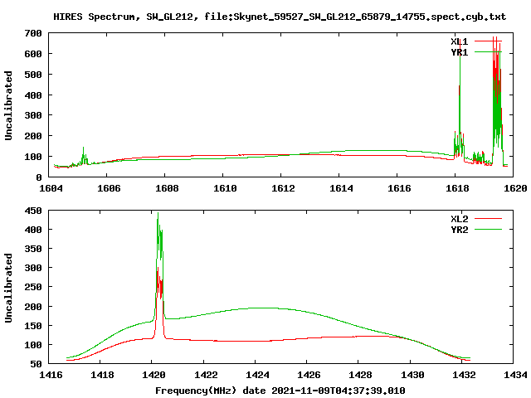The height and width of the screenshot is (398, 531).
Task: Click the 1604 frequency tick label
Action: click(x=51, y=188)
